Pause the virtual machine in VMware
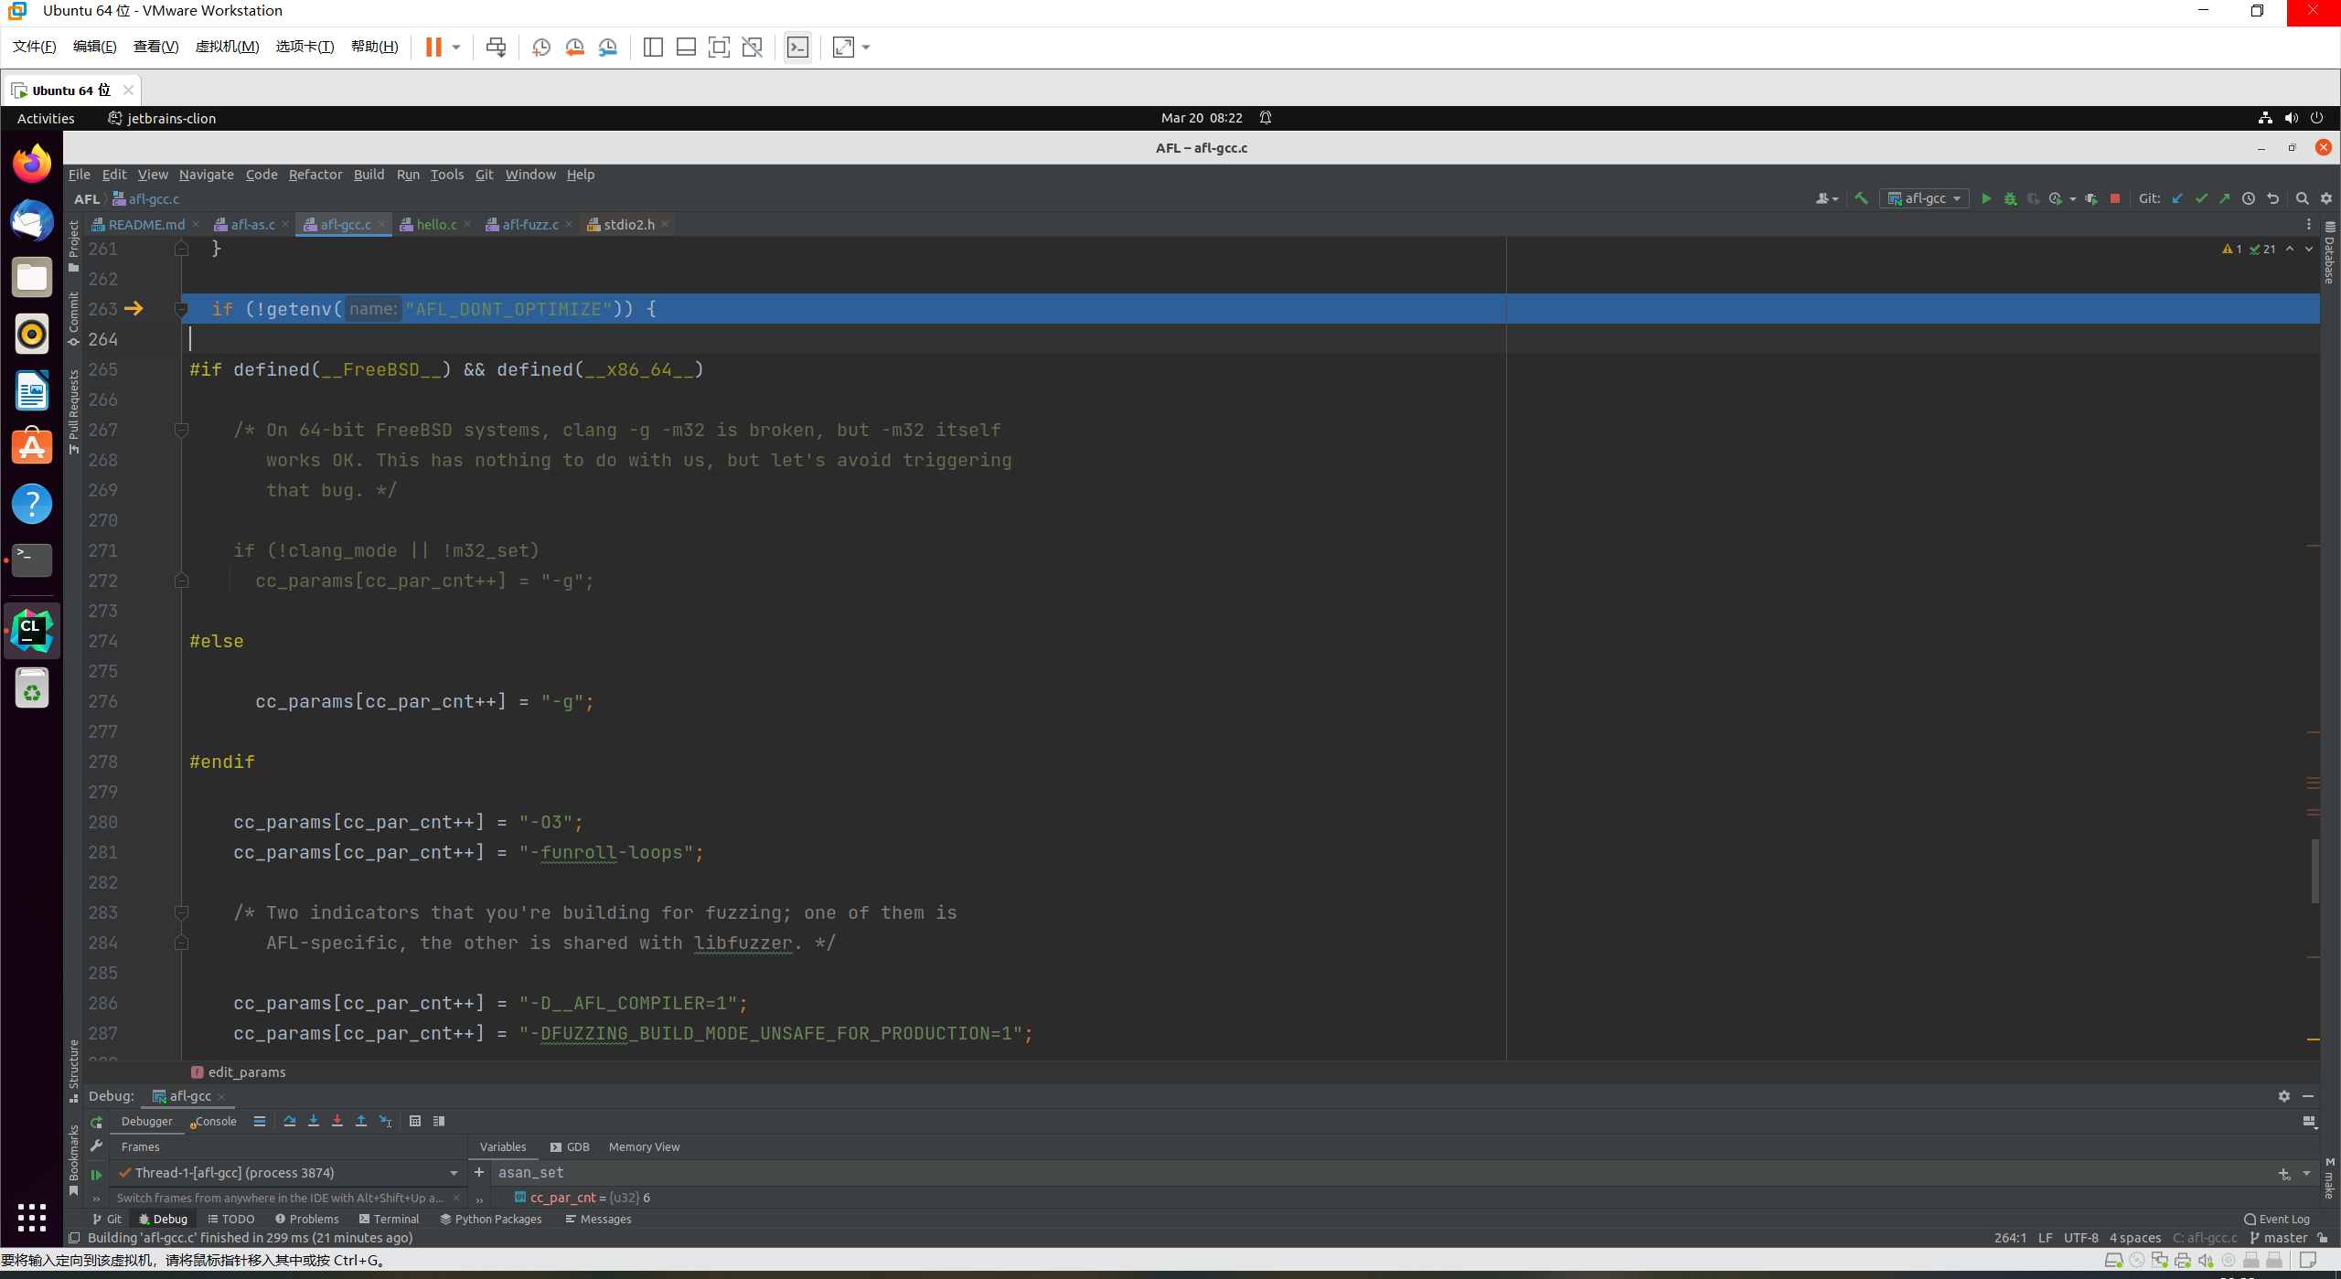This screenshot has height=1279, width=2341. [433, 47]
